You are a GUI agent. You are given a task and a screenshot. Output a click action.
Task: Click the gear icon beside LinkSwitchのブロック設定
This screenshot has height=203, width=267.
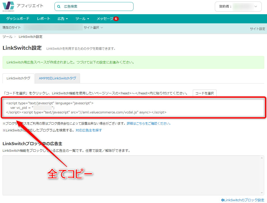pyautogui.click(x=223, y=200)
